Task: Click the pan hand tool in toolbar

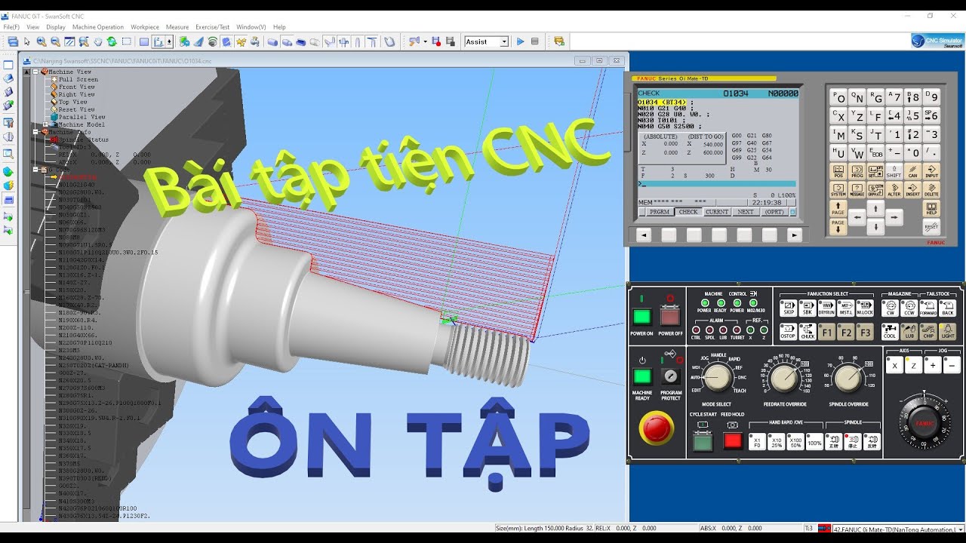Action: pos(97,41)
